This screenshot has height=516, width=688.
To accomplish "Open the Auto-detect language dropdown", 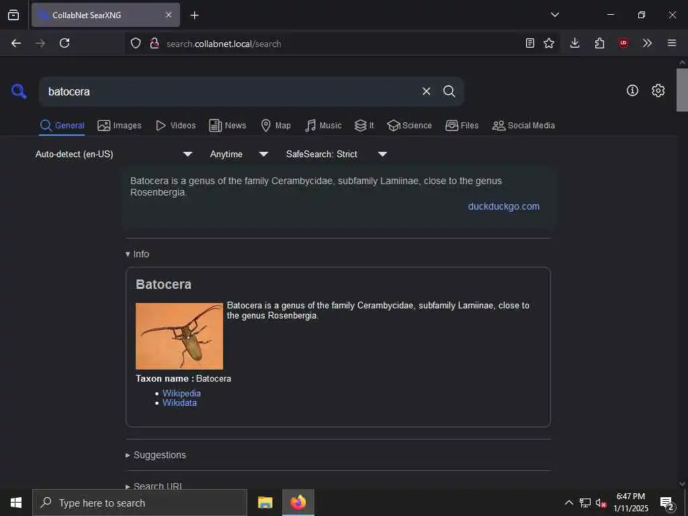I will pos(114,154).
